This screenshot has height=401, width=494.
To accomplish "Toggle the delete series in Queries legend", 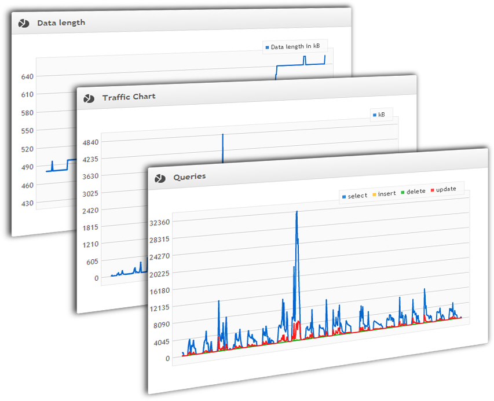I will pos(413,192).
